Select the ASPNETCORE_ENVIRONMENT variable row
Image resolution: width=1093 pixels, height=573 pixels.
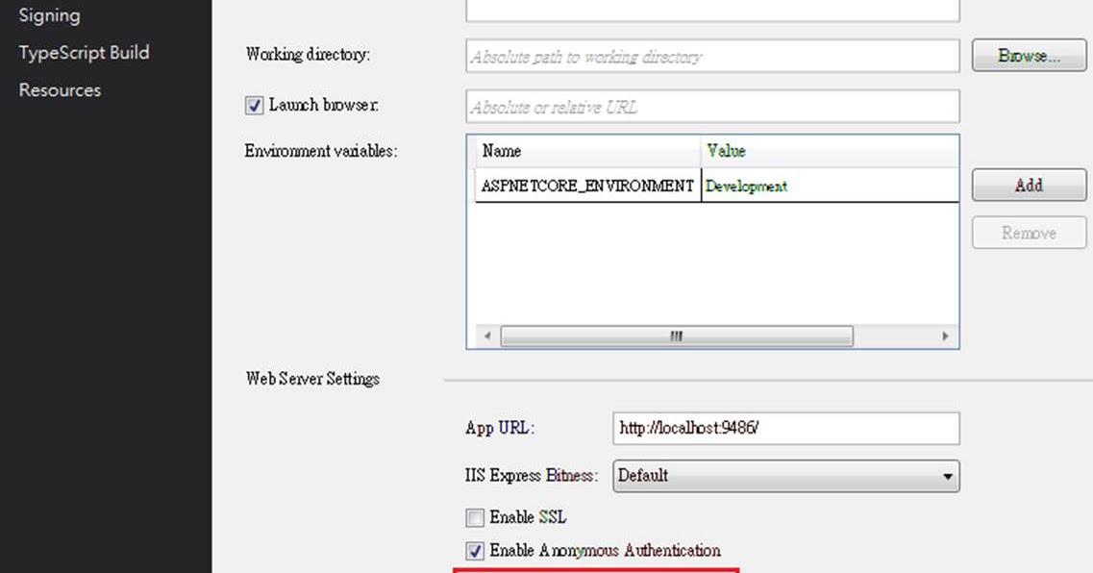coord(587,186)
